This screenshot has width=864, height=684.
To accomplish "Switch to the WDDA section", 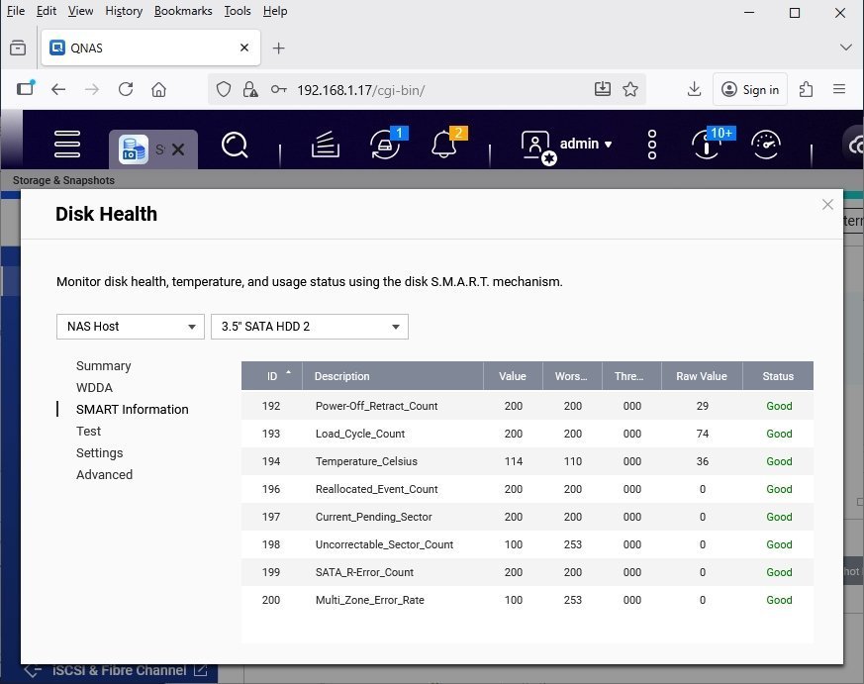I will [94, 388].
